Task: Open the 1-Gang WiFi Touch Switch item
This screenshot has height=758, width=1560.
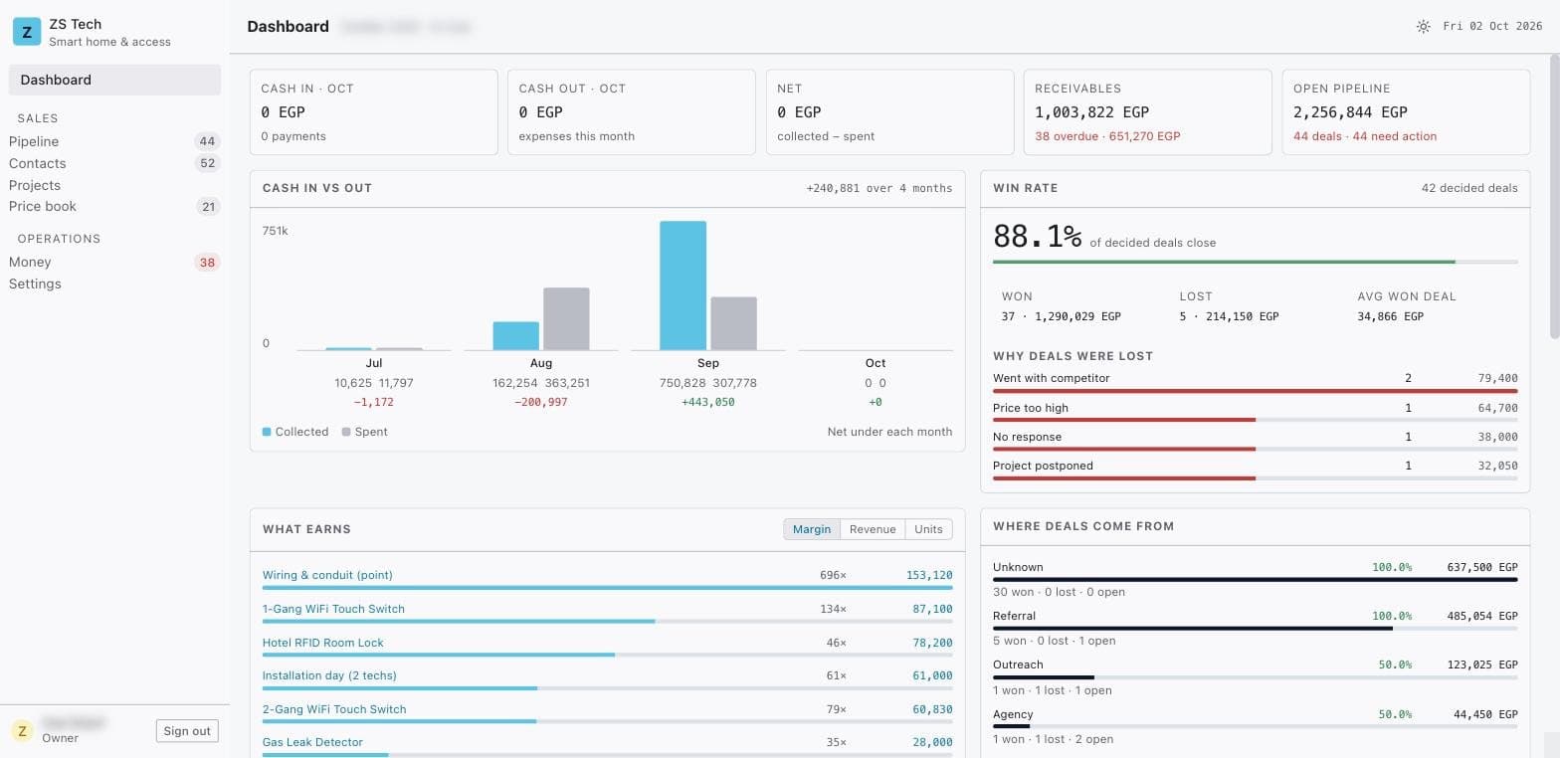Action: (x=333, y=609)
